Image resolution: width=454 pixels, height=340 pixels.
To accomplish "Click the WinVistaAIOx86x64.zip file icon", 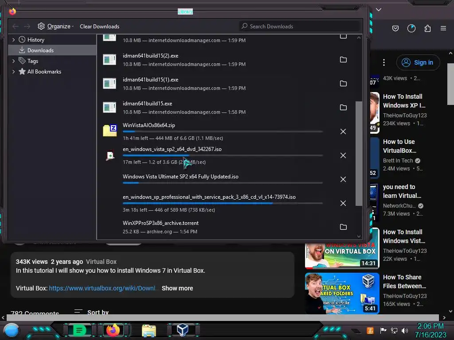I will point(110,131).
